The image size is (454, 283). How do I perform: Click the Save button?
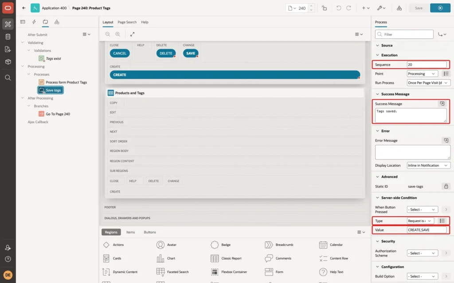[419, 8]
